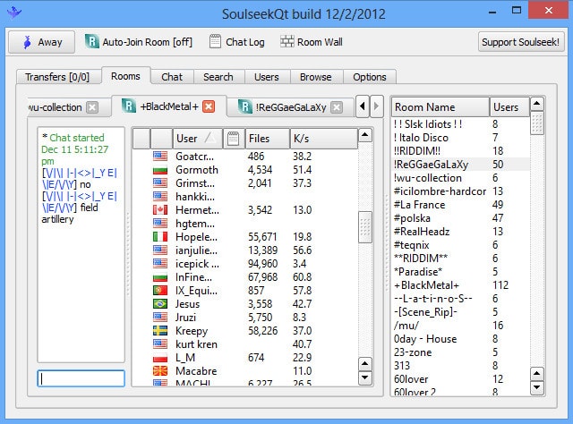The width and height of the screenshot is (573, 424).
Task: Click Hopele... user's Italian flag icon
Action: point(160,237)
